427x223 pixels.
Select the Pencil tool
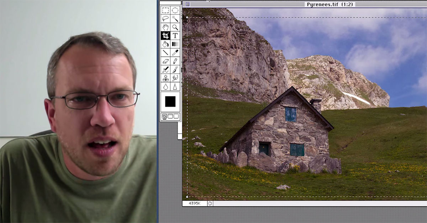(x=175, y=61)
